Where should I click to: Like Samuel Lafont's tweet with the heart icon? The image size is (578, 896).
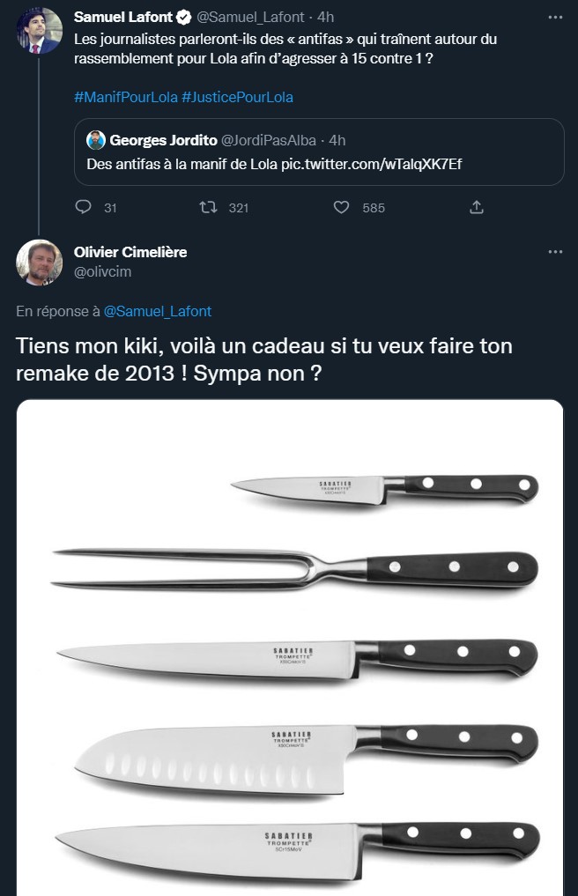point(342,207)
